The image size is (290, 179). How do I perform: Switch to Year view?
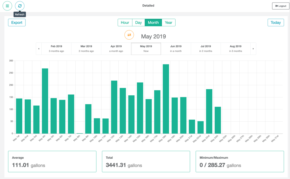pos(169,23)
